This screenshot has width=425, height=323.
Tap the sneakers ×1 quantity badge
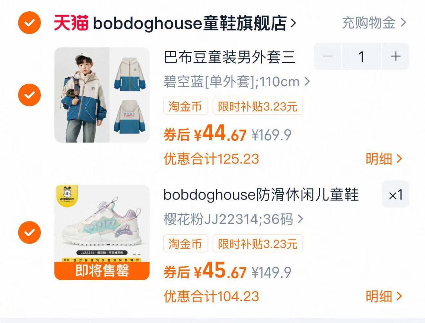395,195
